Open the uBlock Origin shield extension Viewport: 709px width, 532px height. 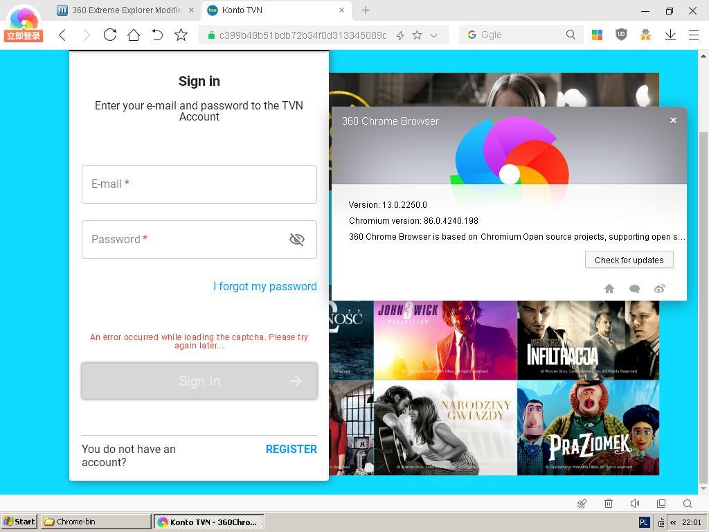click(621, 35)
